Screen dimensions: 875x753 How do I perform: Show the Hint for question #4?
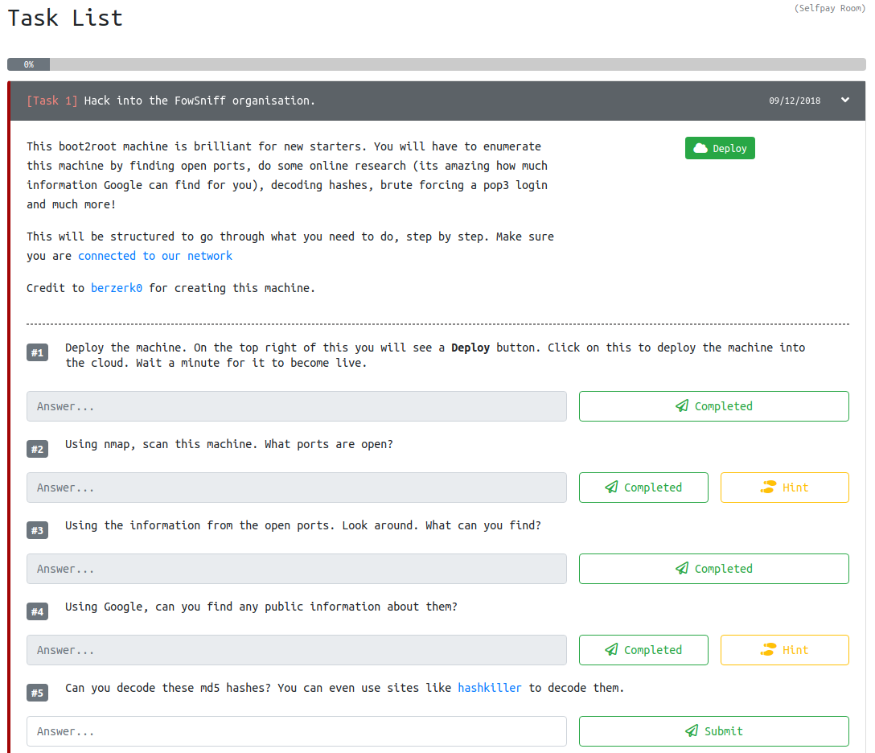click(x=785, y=650)
